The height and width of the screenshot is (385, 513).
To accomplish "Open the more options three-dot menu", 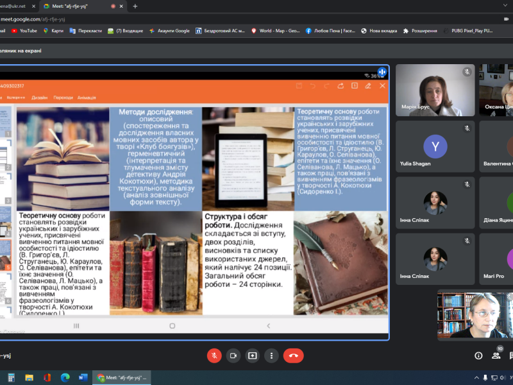I will pyautogui.click(x=273, y=355).
